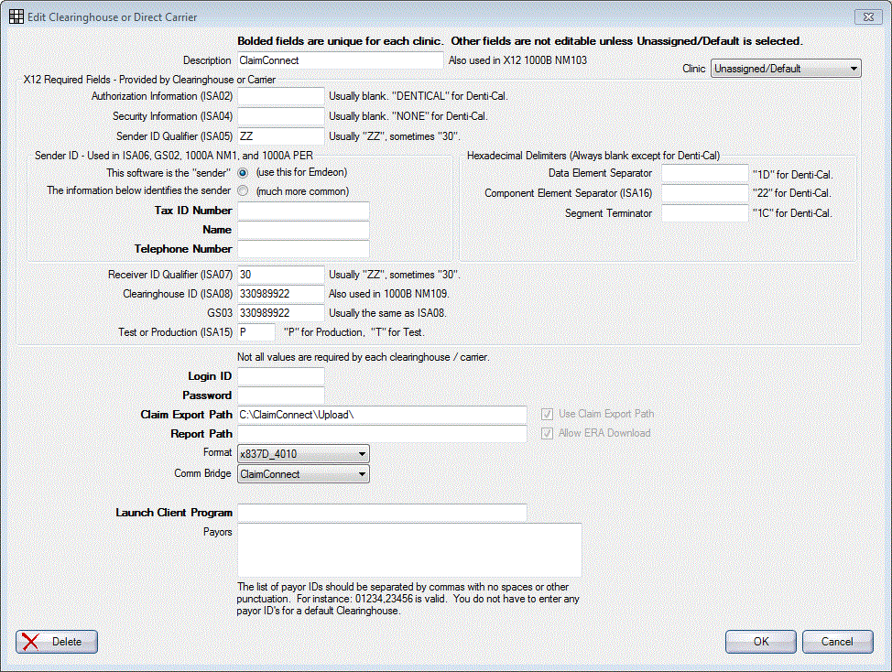Click the Component Element Separator (ISA16) field

click(x=705, y=193)
